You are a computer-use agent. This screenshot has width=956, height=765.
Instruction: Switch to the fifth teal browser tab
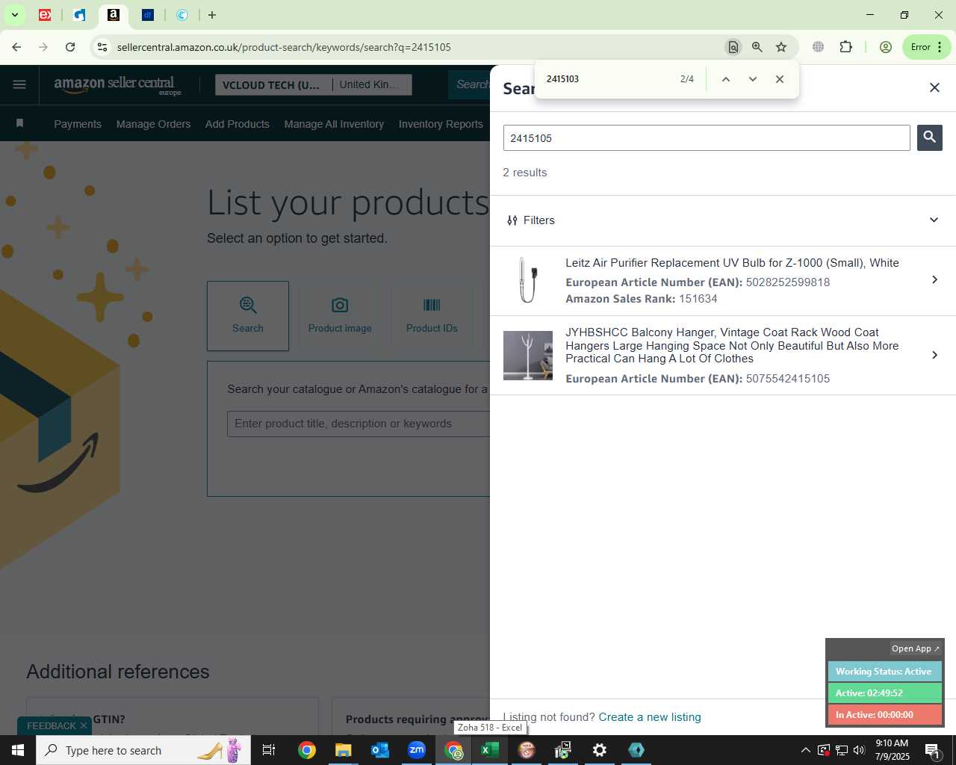pos(182,15)
